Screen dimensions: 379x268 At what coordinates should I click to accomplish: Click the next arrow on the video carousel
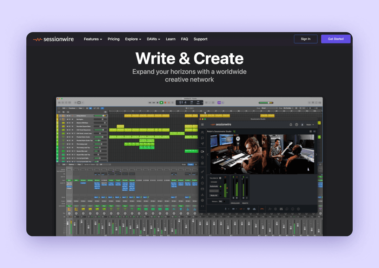tap(316, 154)
